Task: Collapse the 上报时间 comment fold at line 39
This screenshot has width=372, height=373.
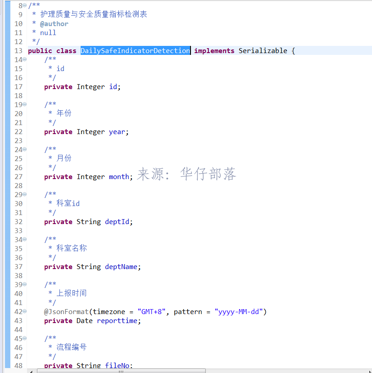Action: (24, 284)
